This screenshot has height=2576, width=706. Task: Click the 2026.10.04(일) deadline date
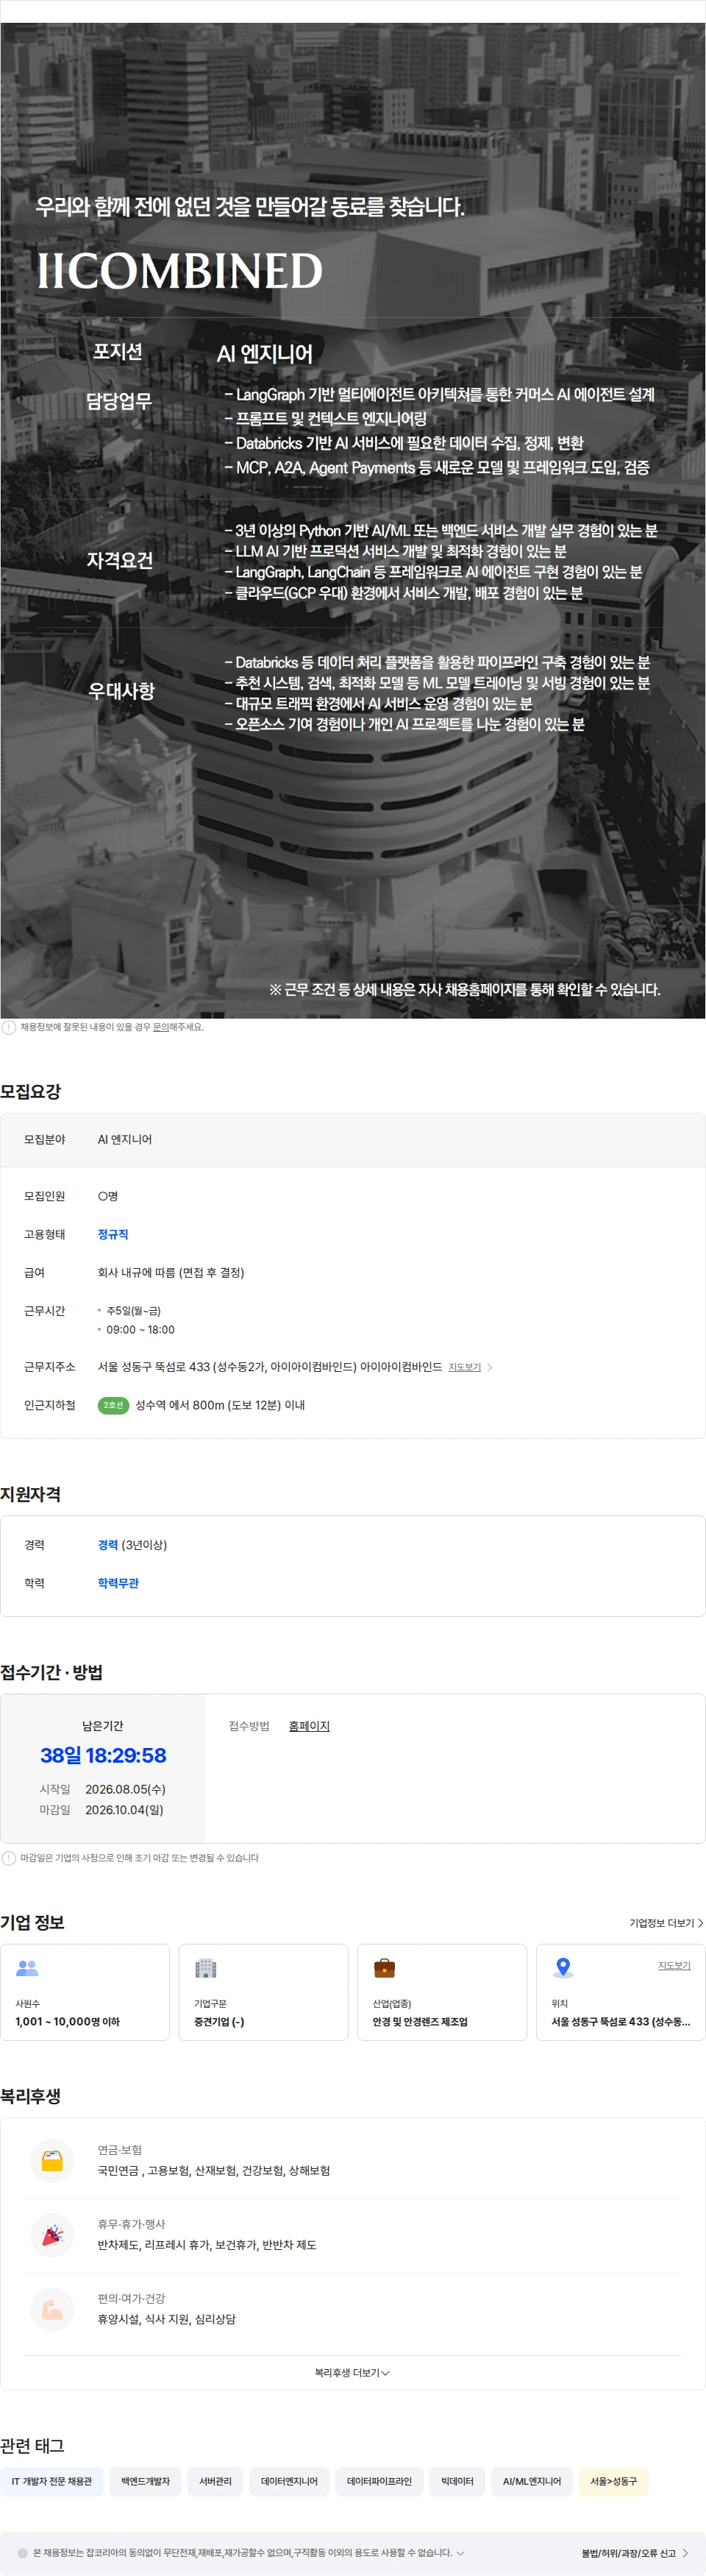coord(124,1810)
